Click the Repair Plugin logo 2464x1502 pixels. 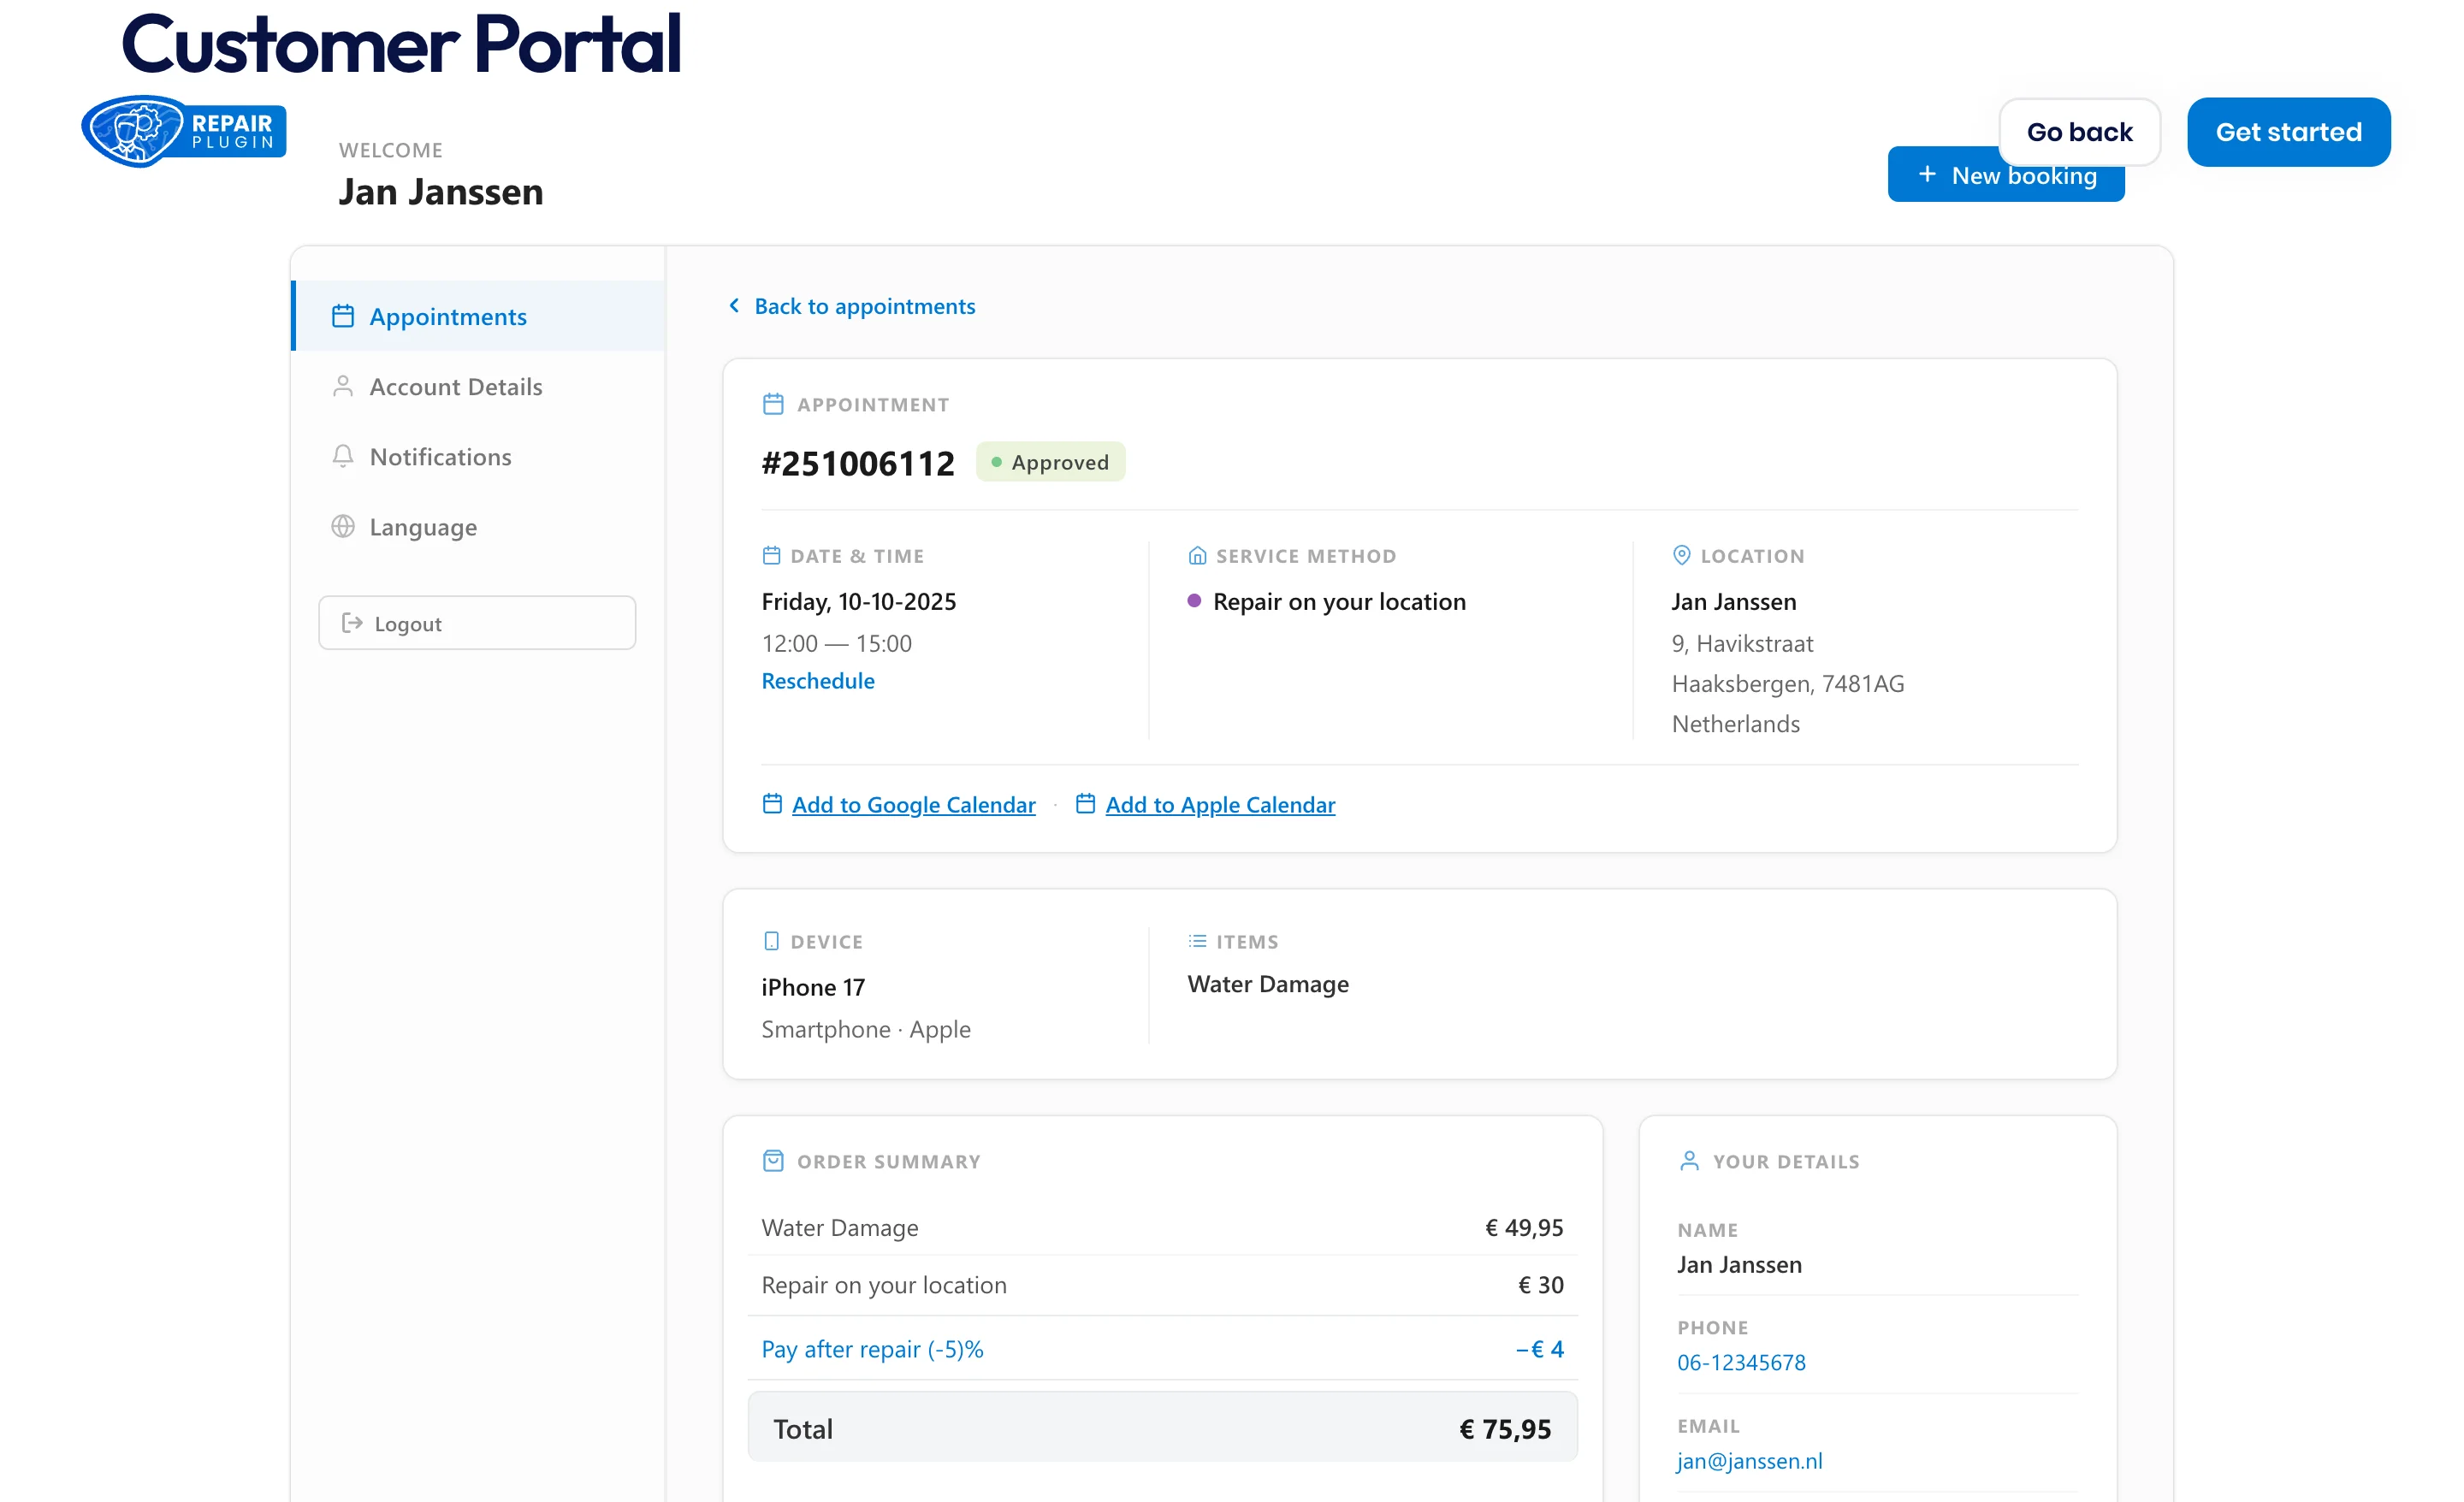184,131
